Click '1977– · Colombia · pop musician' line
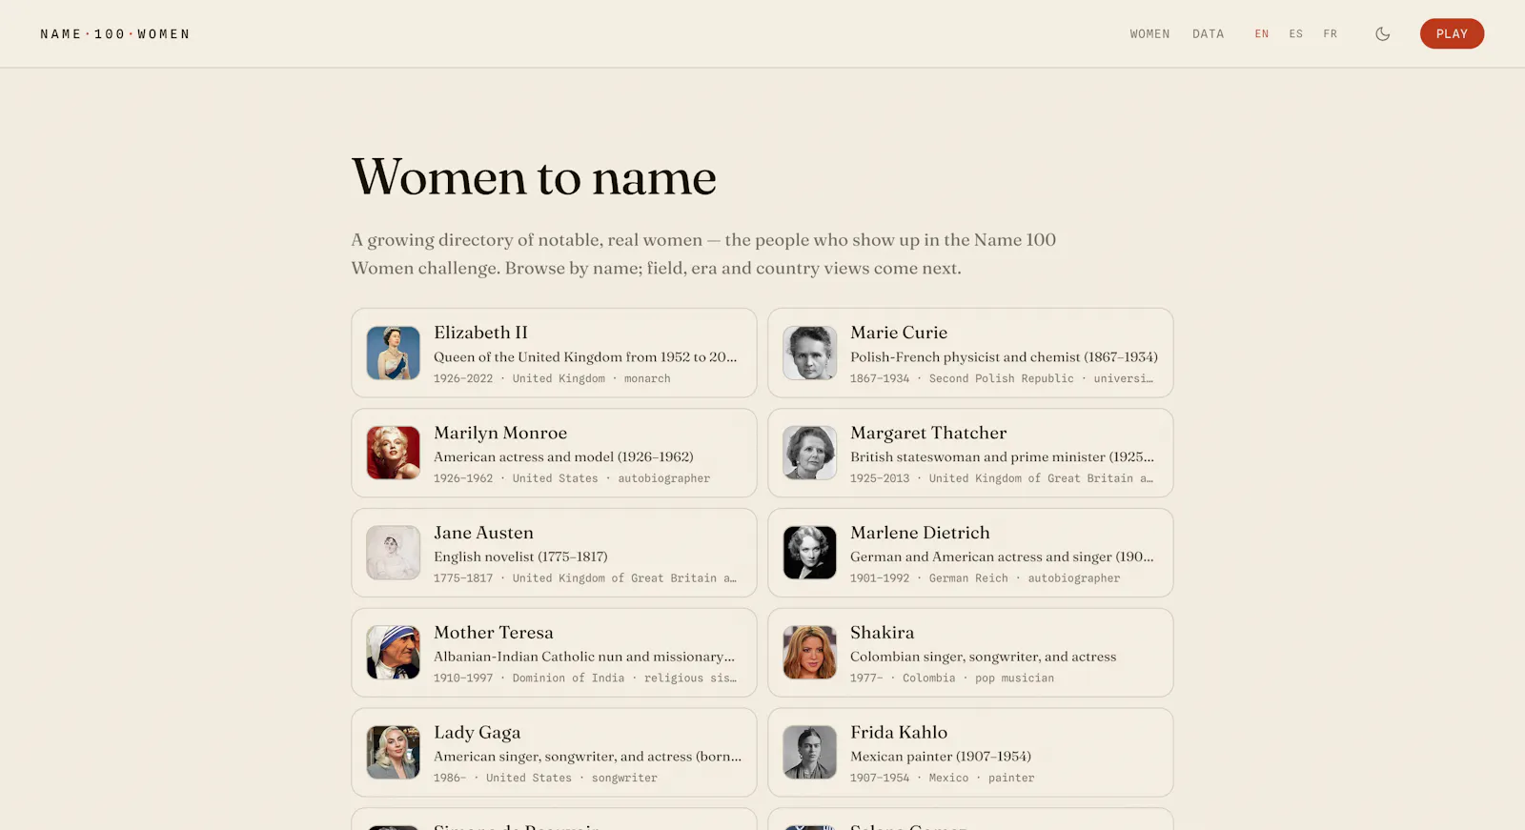This screenshot has height=830, width=1525. tap(952, 678)
